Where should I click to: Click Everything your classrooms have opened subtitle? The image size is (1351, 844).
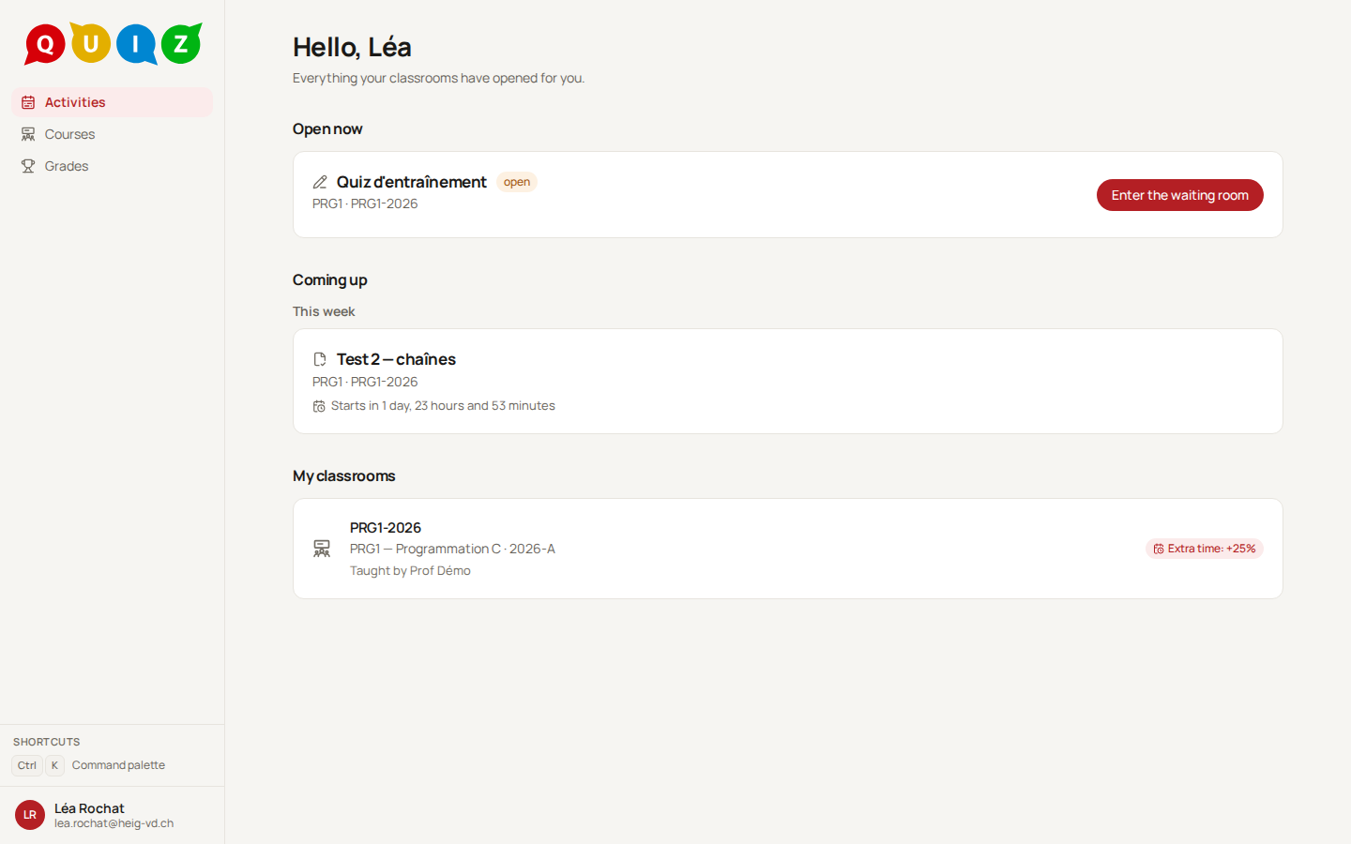(x=438, y=78)
